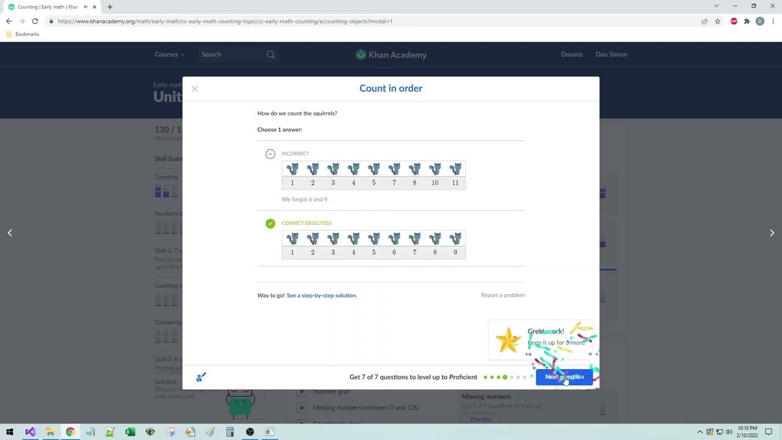The height and width of the screenshot is (440, 782).
Task: Click browser Forward arrow
Action: coord(22,21)
